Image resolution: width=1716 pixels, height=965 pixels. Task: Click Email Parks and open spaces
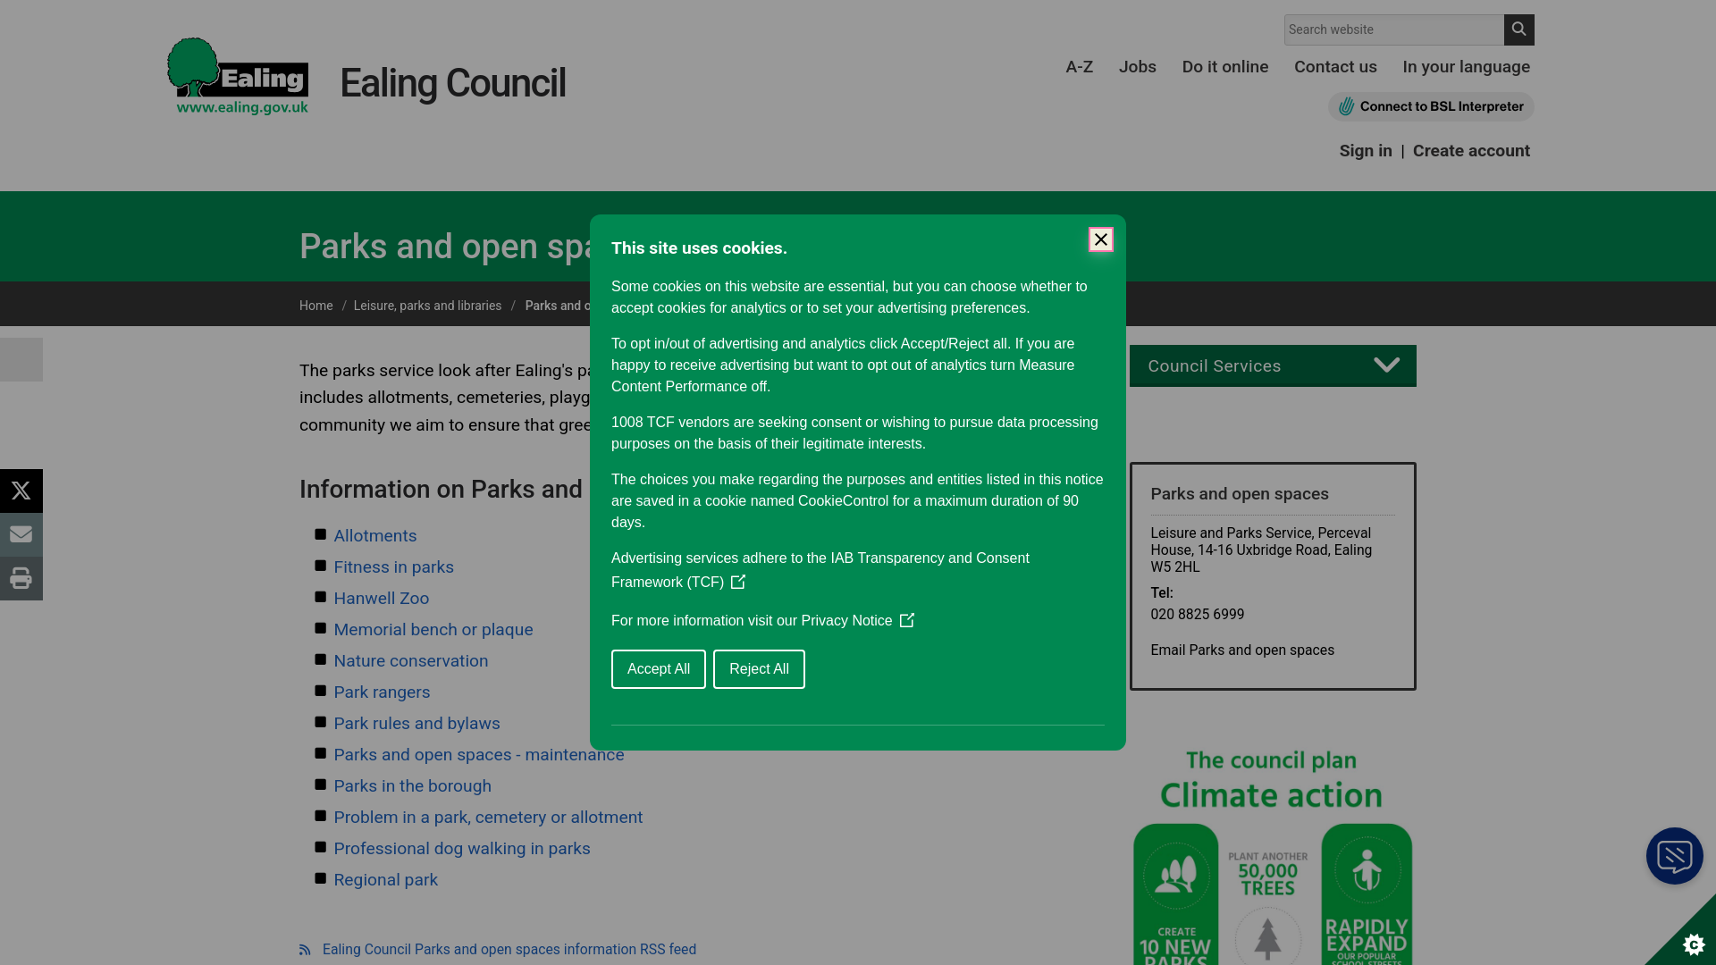[1242, 650]
